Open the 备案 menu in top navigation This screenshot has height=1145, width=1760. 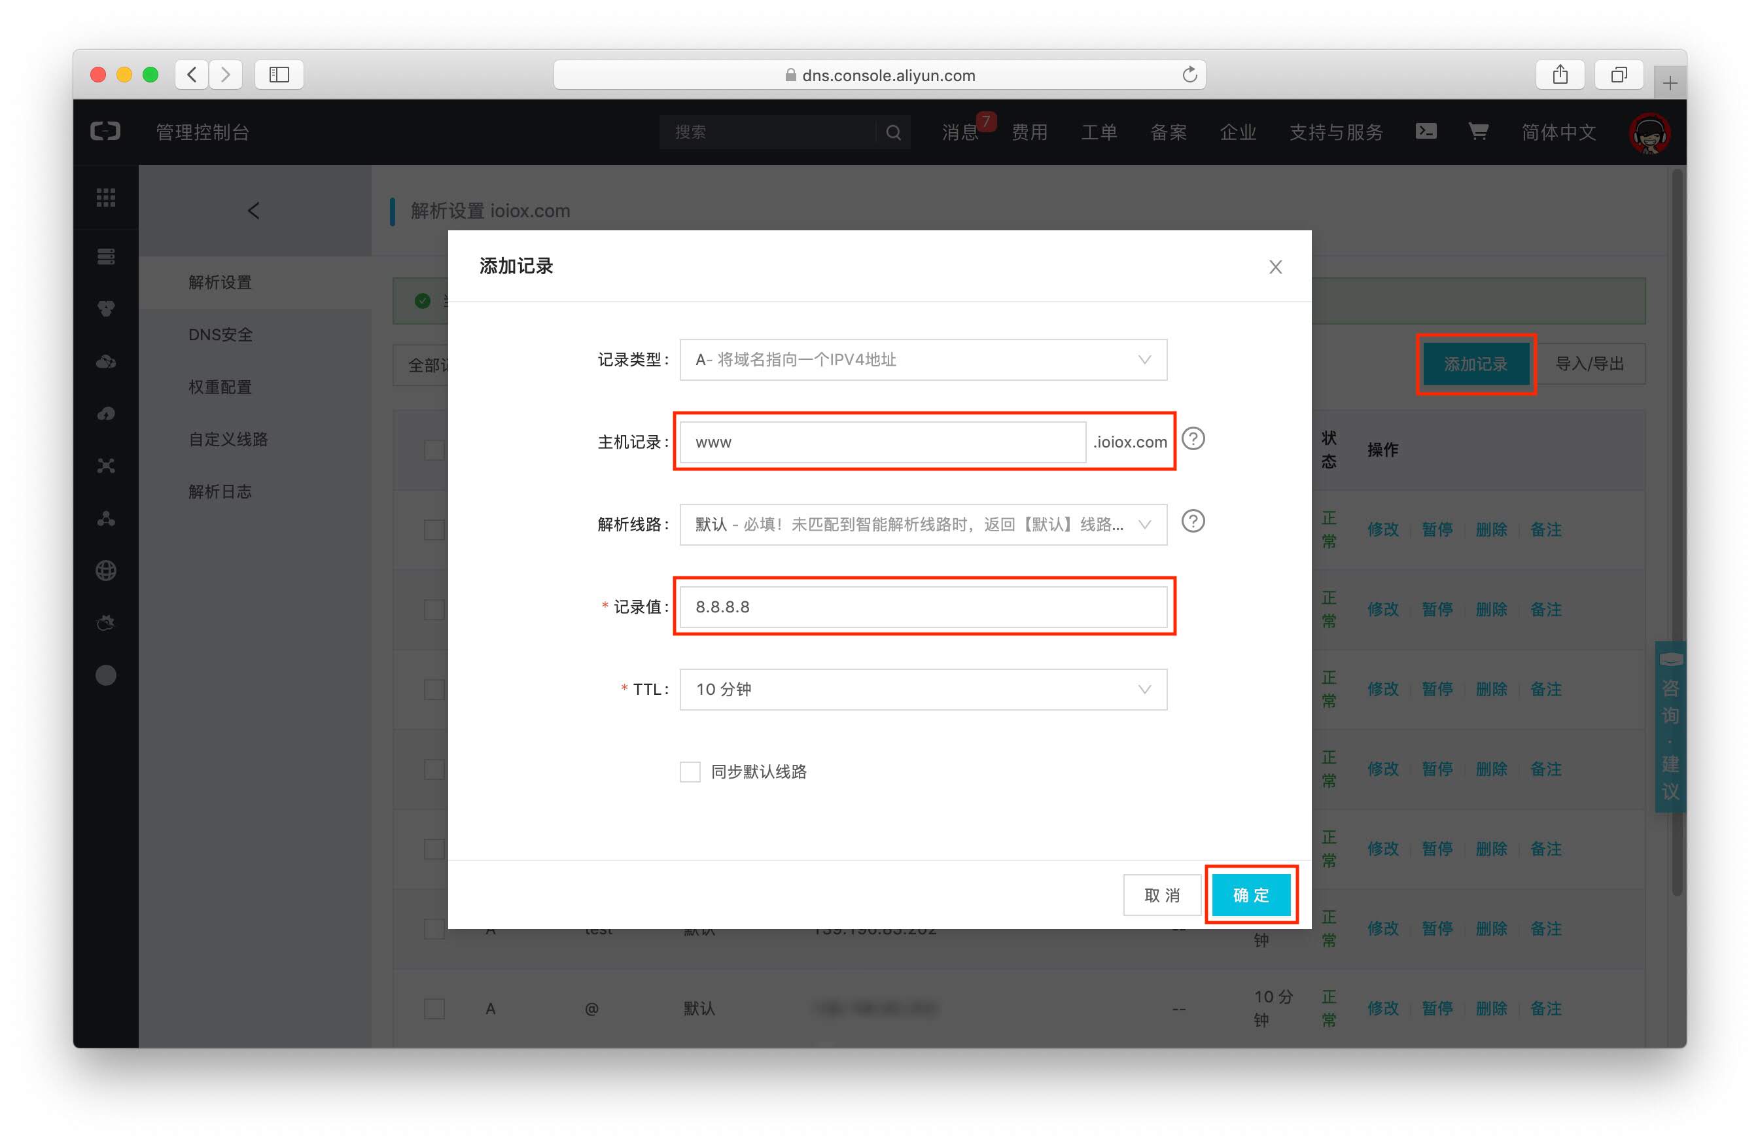pos(1168,132)
